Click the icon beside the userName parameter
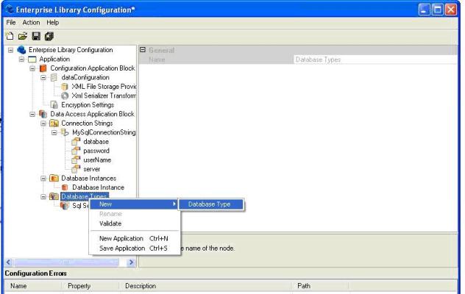This screenshot has height=294, width=465. coord(76,160)
